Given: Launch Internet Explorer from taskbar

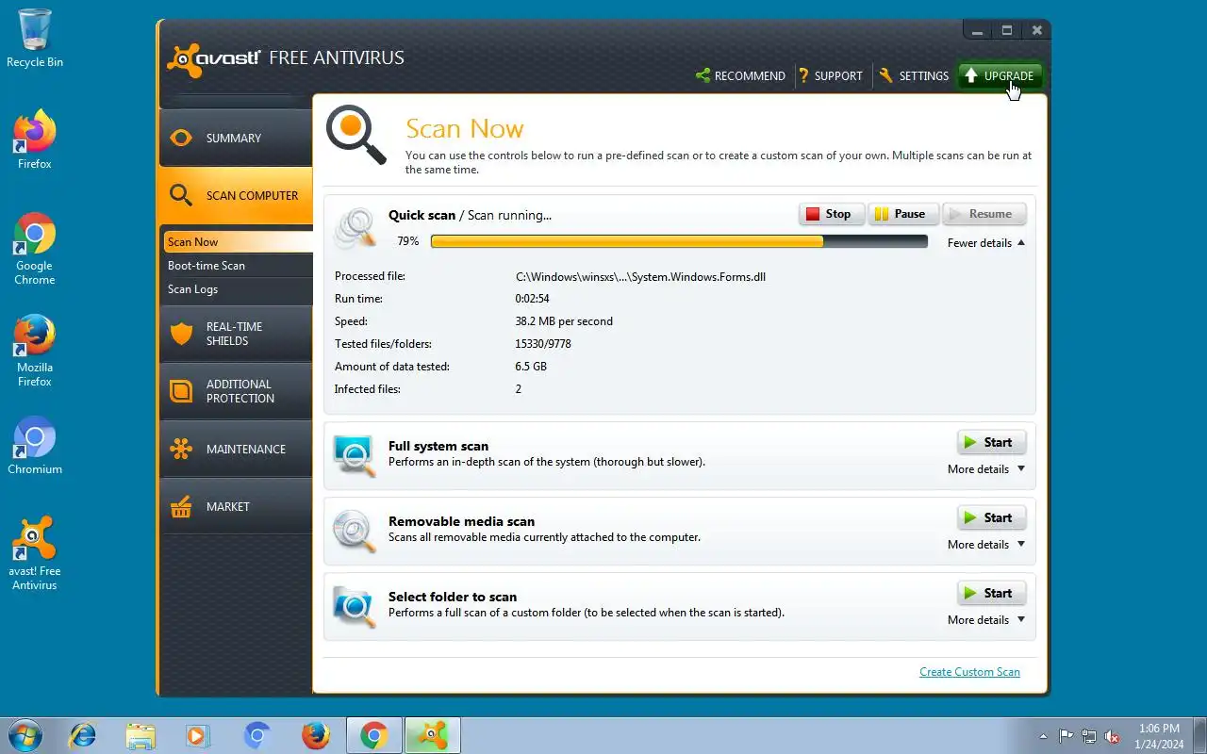Looking at the screenshot, I should click(82, 735).
